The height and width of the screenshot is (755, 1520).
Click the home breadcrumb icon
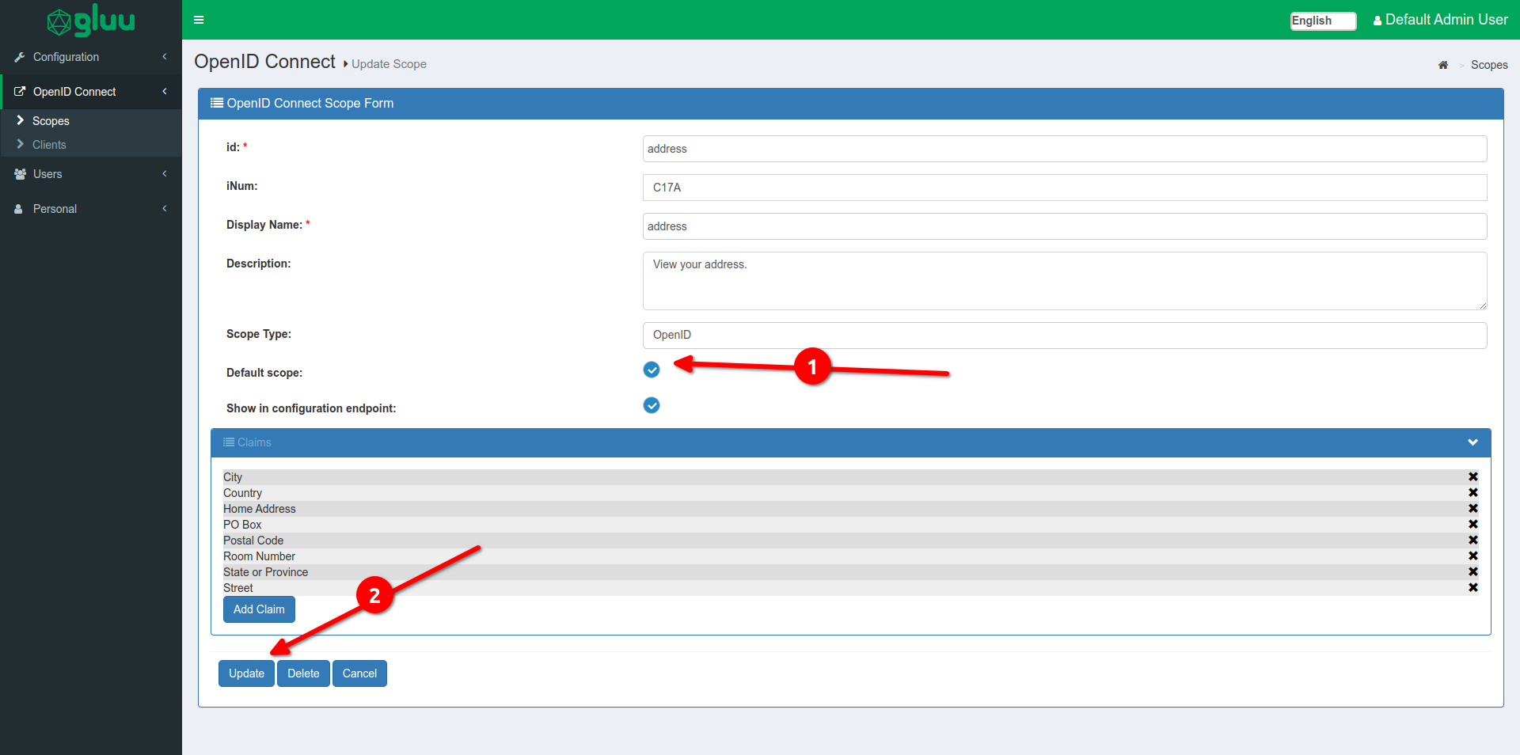pyautogui.click(x=1443, y=65)
